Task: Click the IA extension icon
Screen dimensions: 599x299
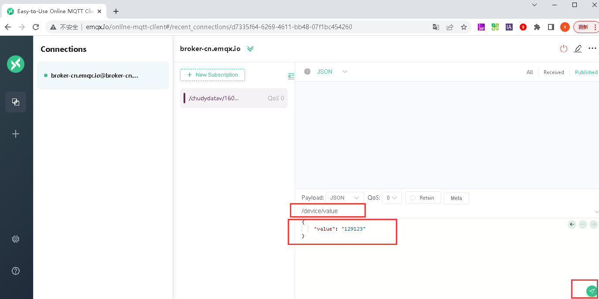Action: coord(509,27)
